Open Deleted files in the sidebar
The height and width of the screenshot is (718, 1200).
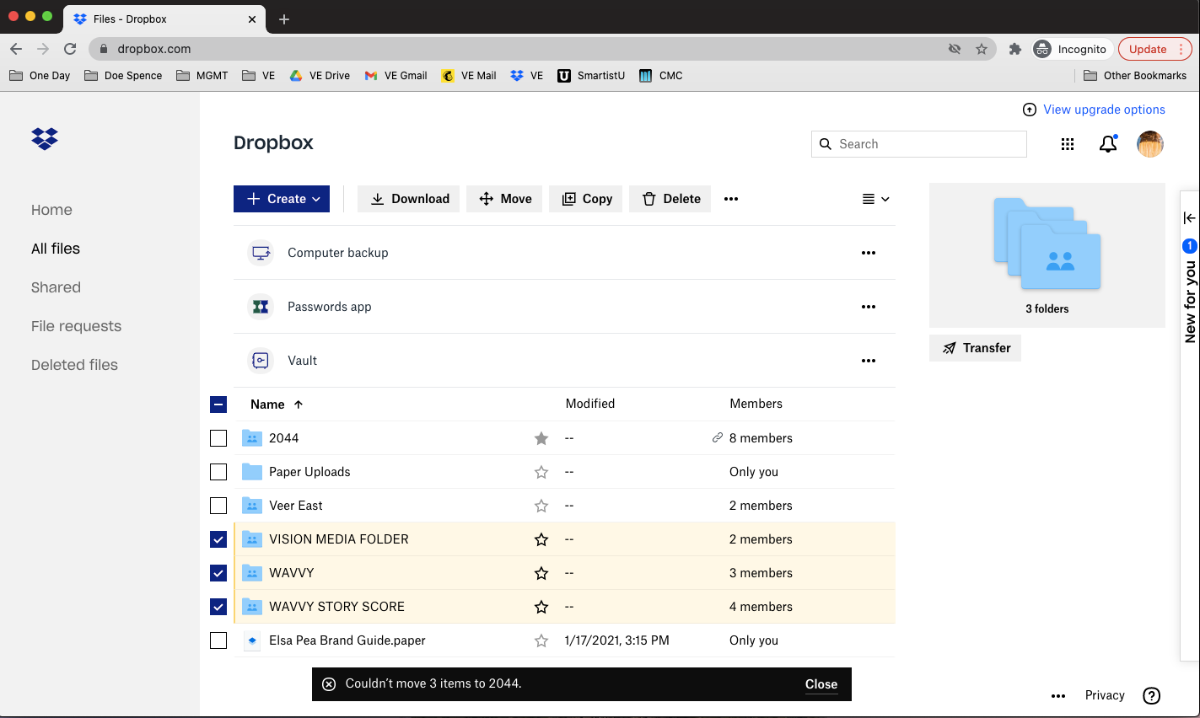(74, 365)
